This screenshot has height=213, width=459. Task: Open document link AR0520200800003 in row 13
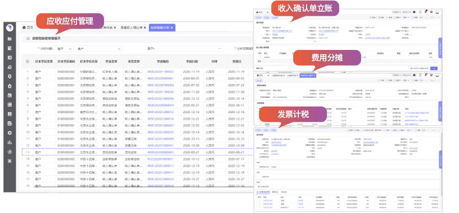point(160,152)
